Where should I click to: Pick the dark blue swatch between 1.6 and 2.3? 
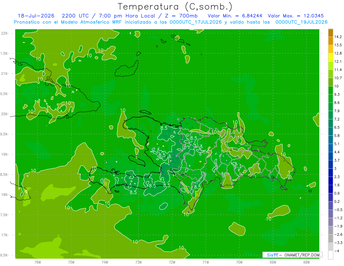click(x=331, y=181)
